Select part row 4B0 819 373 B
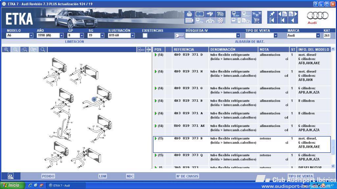Screen dimensions: 337x189 click(242, 144)
